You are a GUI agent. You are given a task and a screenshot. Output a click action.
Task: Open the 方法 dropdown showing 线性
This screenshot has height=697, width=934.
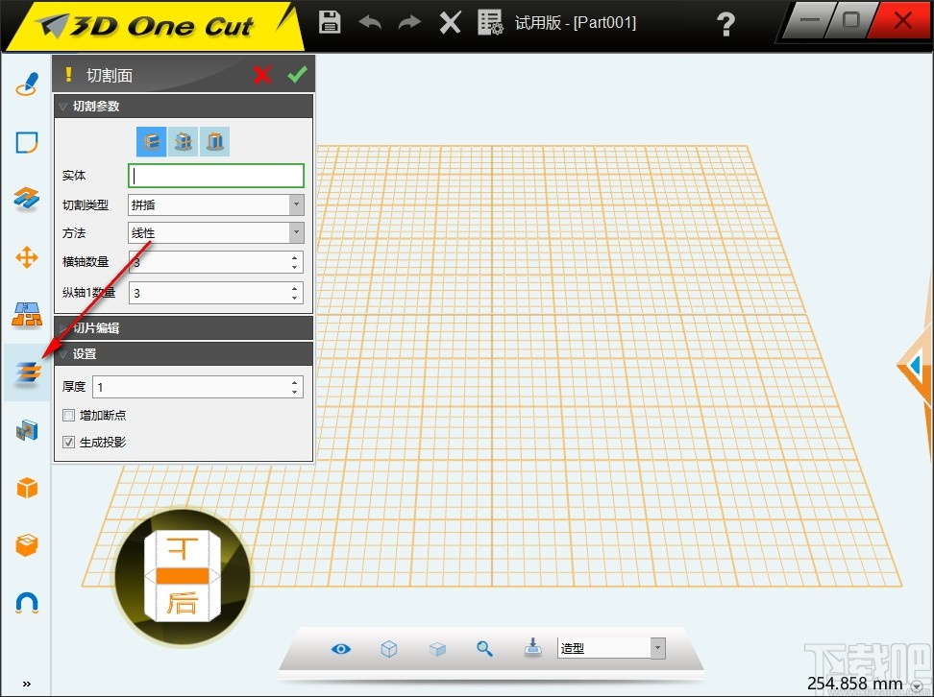(216, 232)
